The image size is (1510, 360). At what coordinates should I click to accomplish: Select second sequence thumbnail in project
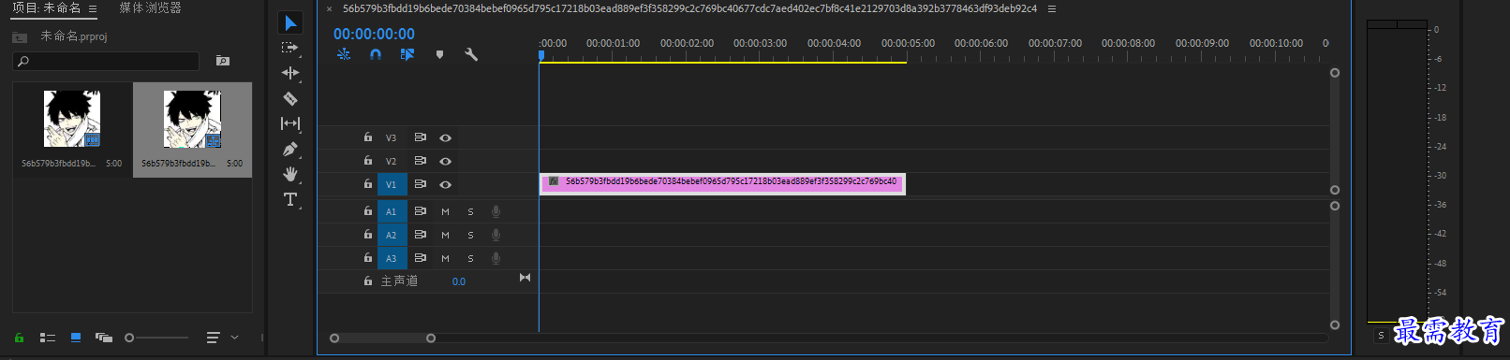[x=192, y=119]
